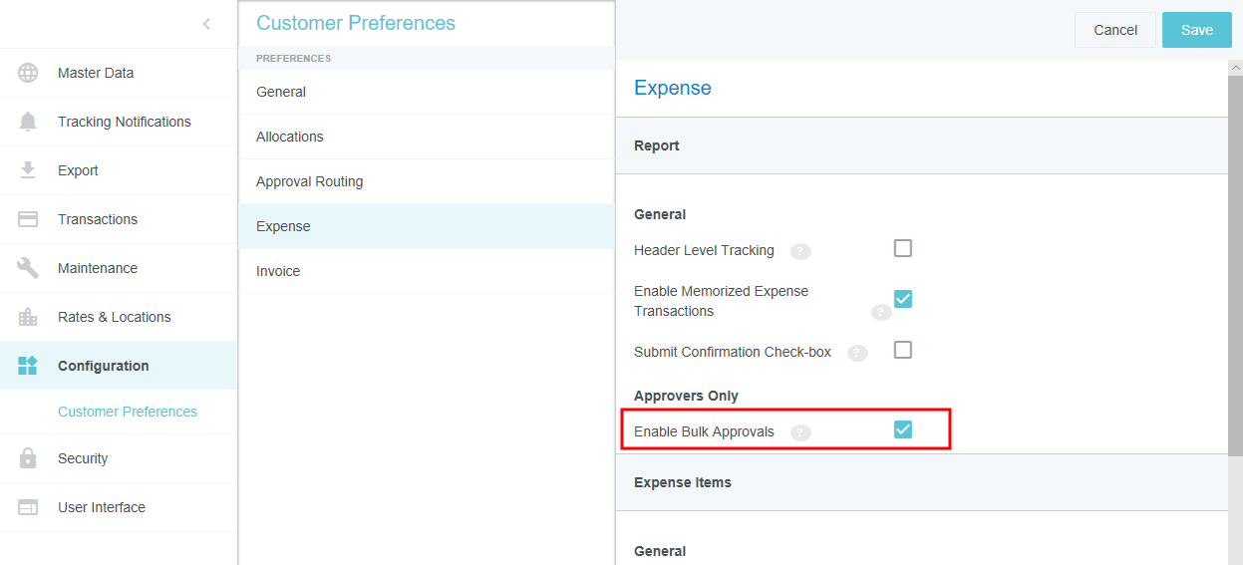The height and width of the screenshot is (565, 1243).
Task: Click the User Interface window icon
Action: coord(28,507)
